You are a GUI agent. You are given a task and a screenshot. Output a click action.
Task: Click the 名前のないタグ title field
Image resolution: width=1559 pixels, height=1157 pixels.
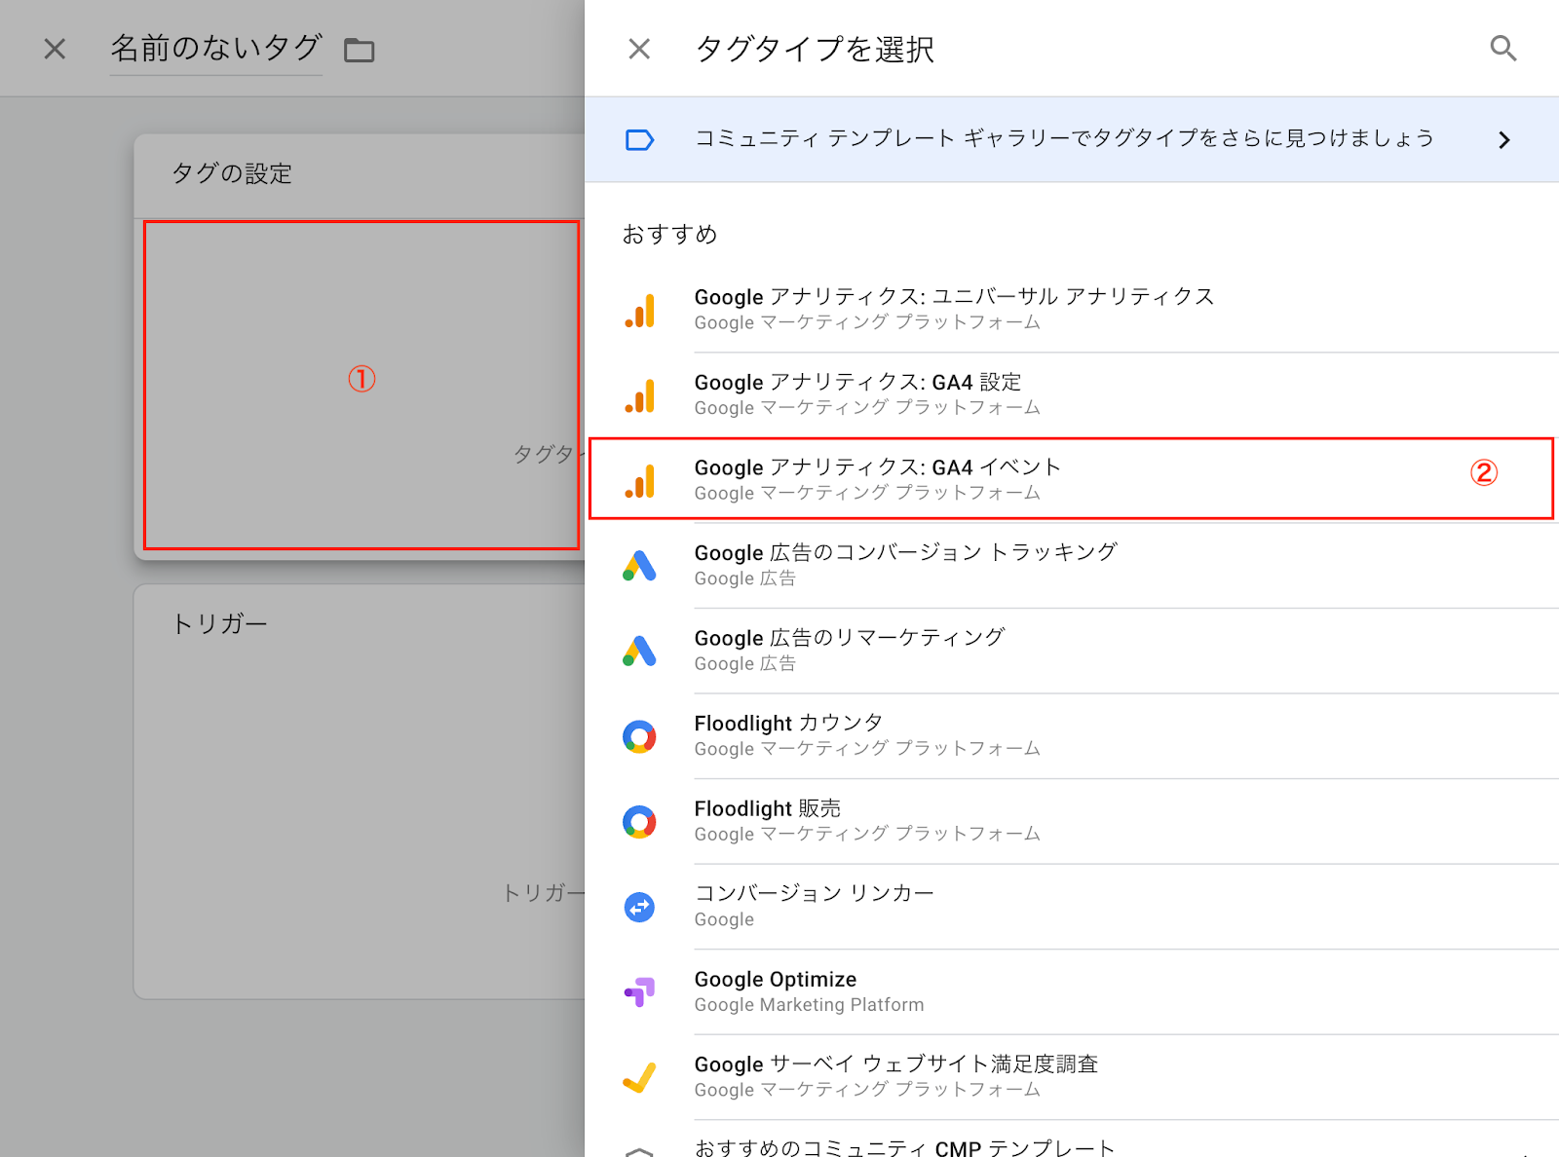(x=215, y=49)
